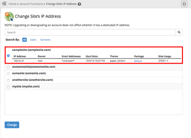The height and width of the screenshot is (138, 191).
Task: Click the Theme column header
Action: (x=114, y=56)
